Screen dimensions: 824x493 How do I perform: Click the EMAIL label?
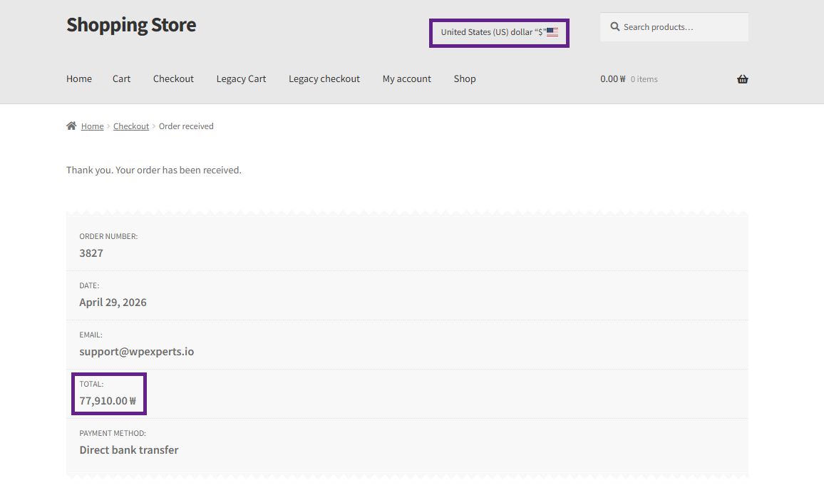point(91,335)
